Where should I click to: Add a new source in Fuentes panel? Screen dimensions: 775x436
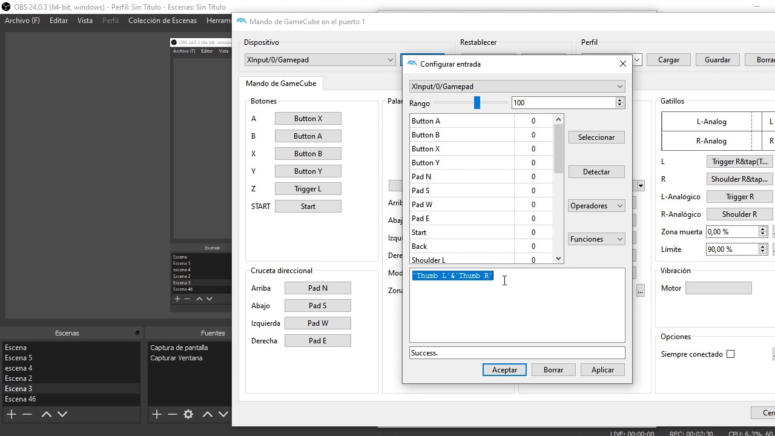point(156,414)
